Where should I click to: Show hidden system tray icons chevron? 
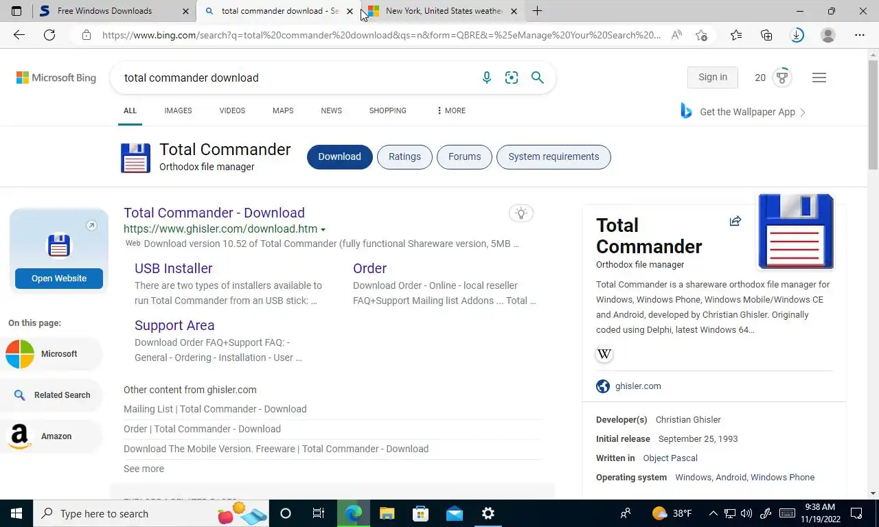tap(713, 513)
